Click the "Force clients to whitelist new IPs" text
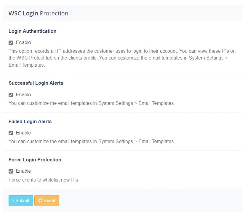Viewport: 245px width, 215px height. (x=43, y=180)
